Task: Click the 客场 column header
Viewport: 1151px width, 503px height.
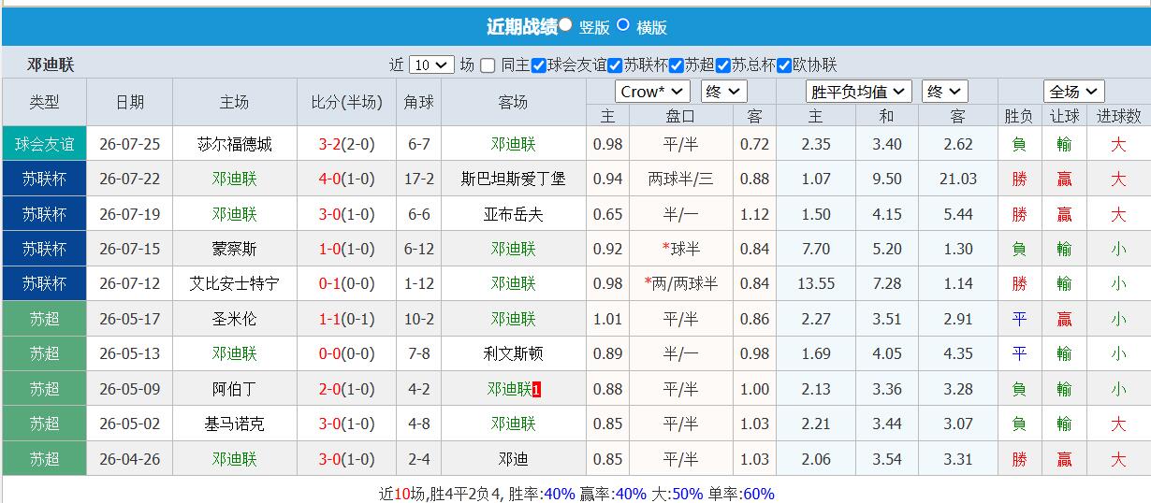Action: click(513, 102)
